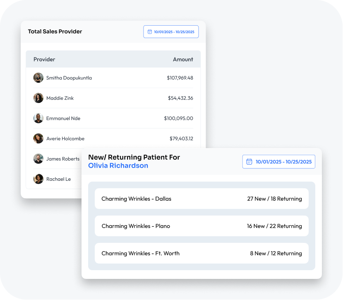Click Averie Holcombe's profile picture
Screen dimensions: 343x300
point(38,139)
